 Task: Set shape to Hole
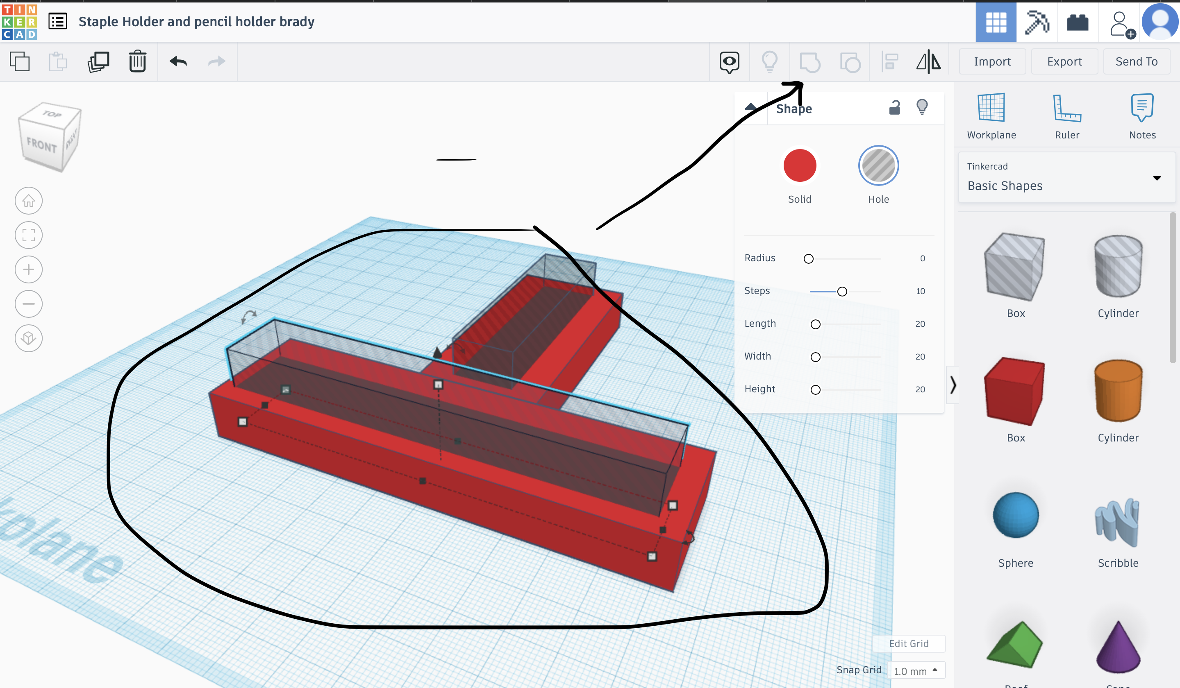pos(878,165)
